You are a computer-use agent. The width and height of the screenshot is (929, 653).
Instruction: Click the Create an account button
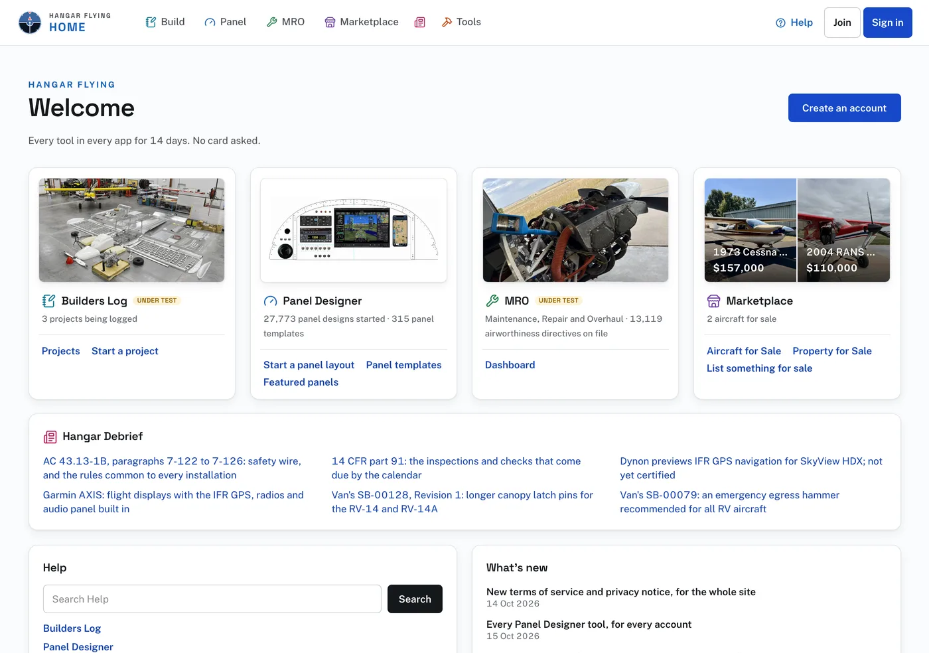pyautogui.click(x=844, y=108)
